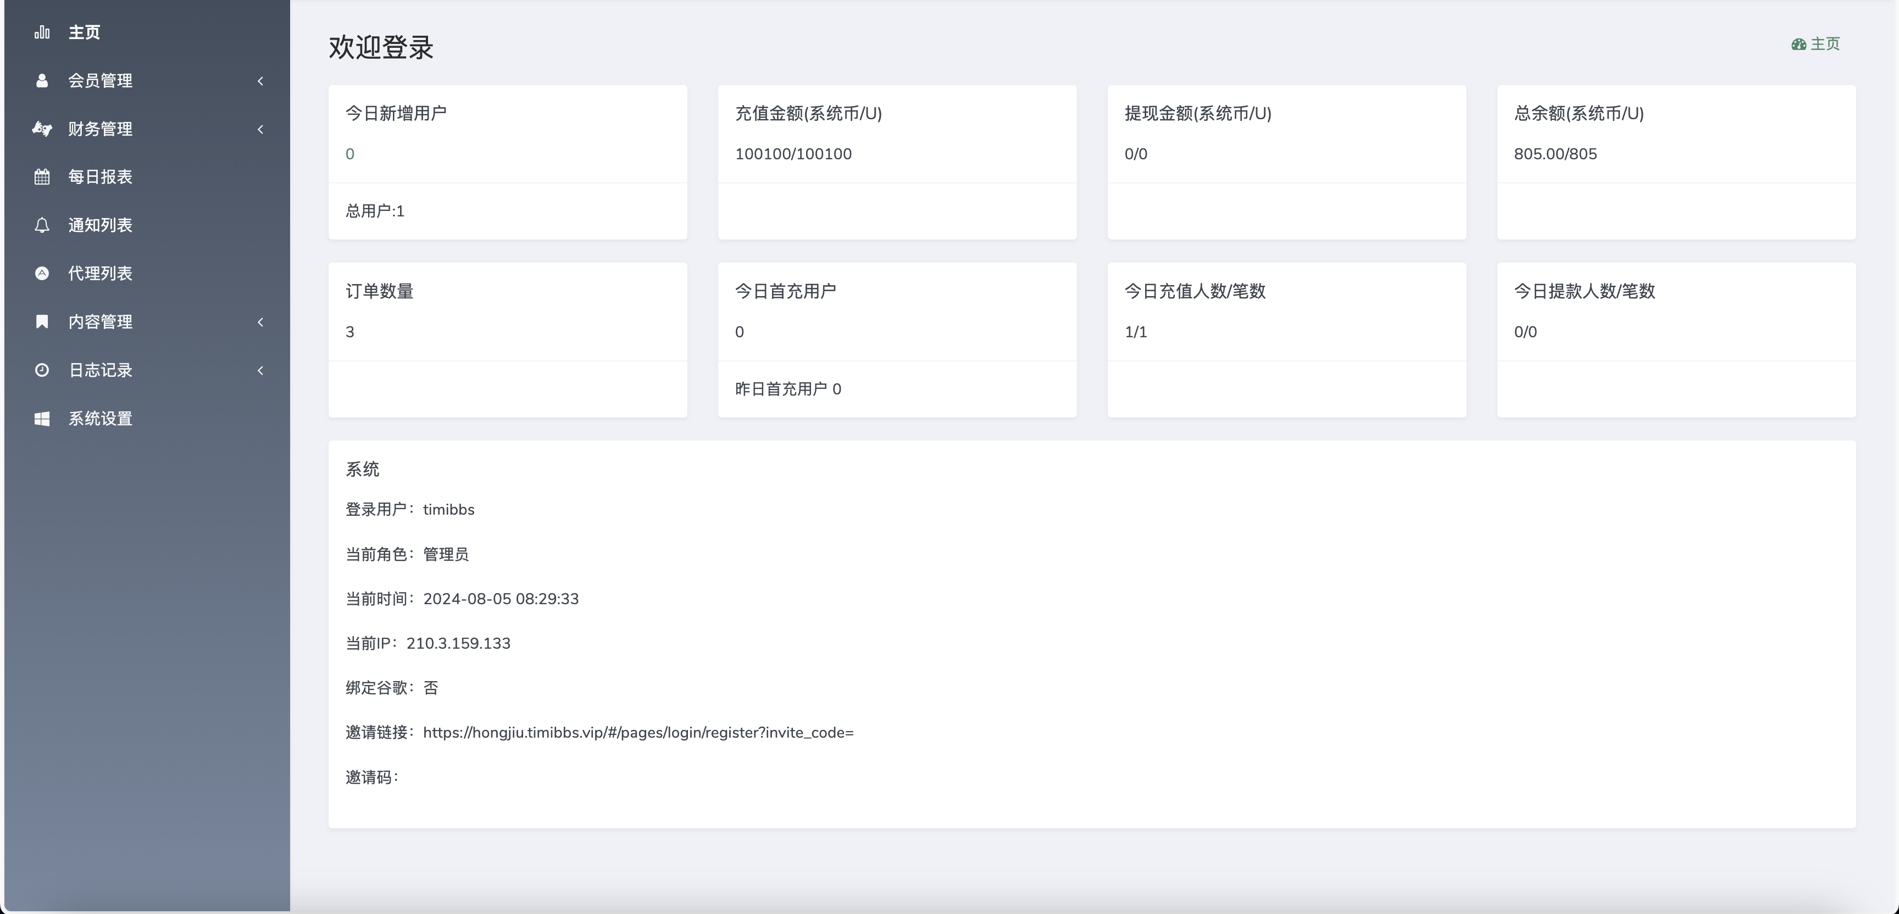Click the clock icon beside 日志记录
Viewport: 1899px width, 914px height.
tap(42, 369)
